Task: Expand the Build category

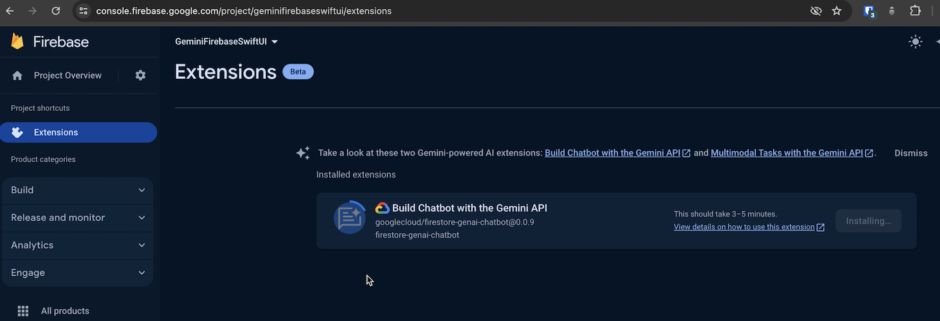Action: tap(77, 190)
